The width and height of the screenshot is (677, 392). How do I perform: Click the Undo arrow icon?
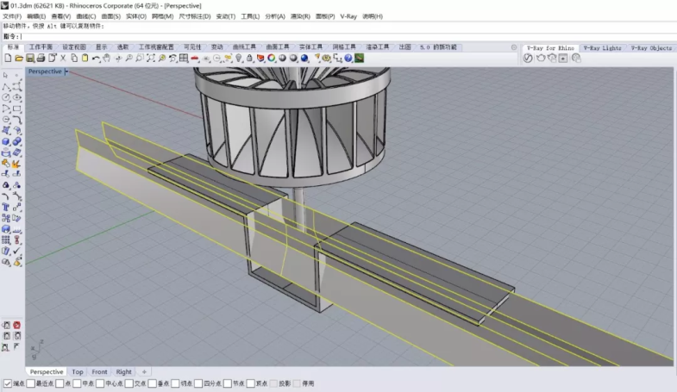pos(96,59)
